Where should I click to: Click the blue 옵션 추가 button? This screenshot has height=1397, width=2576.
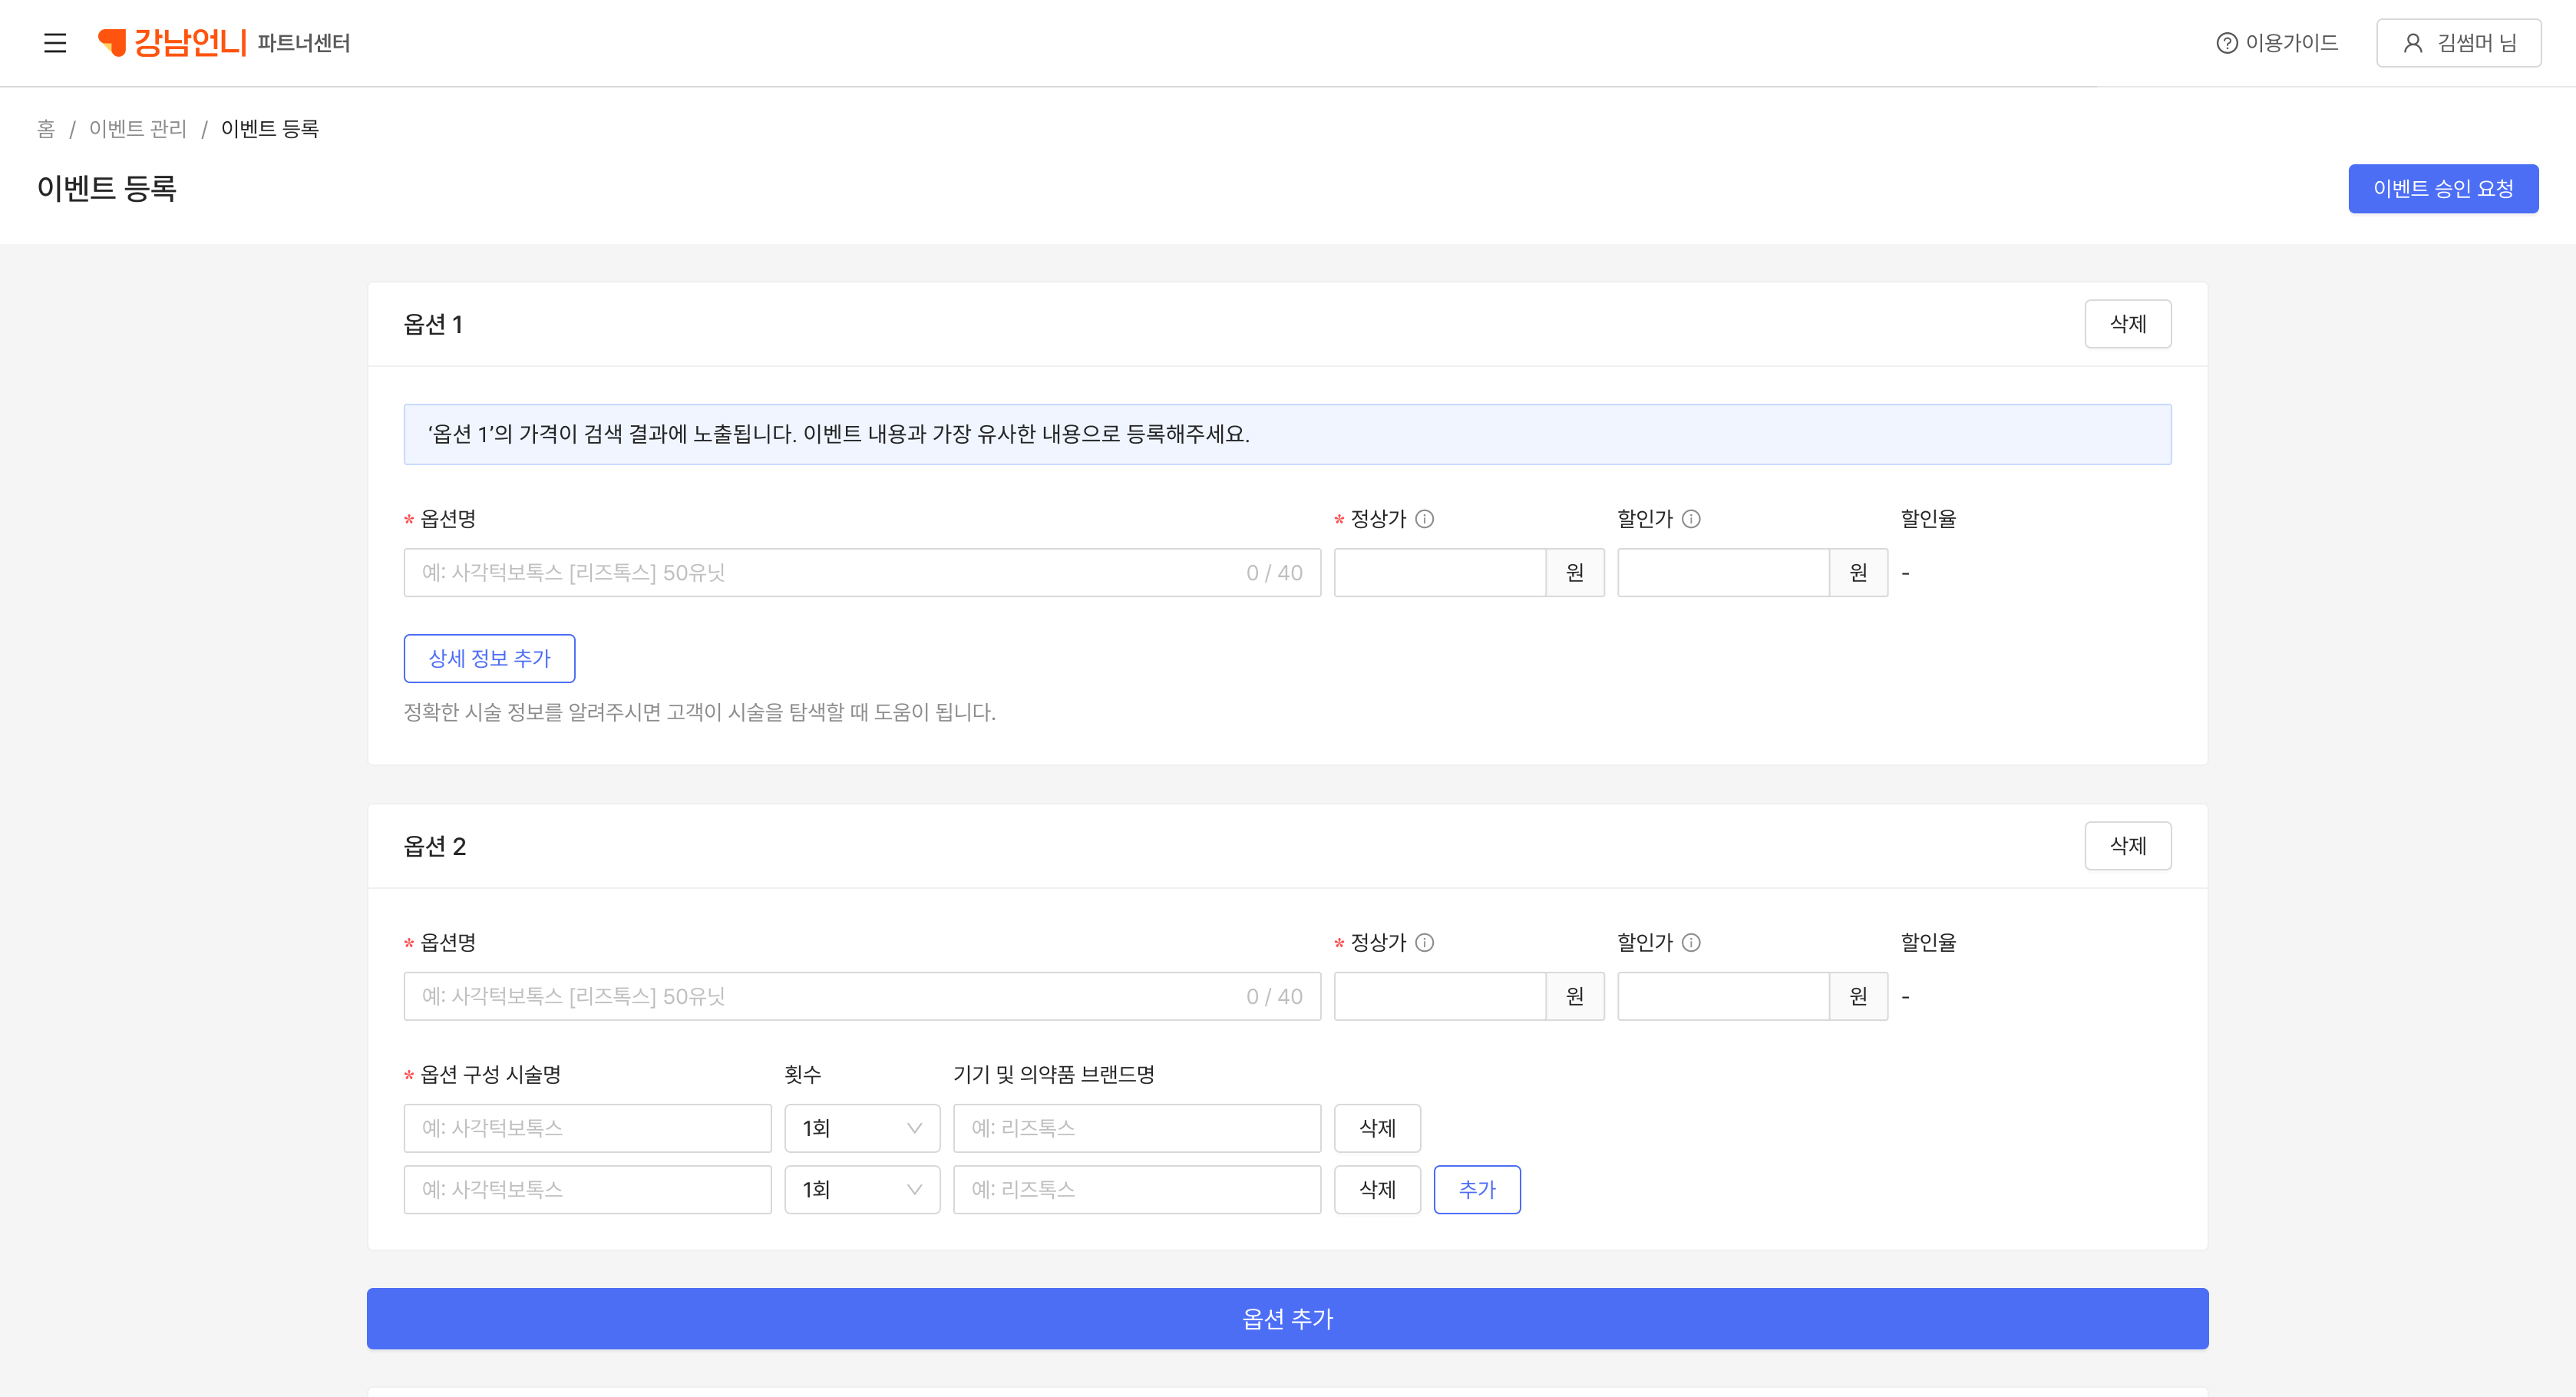pyautogui.click(x=1287, y=1319)
